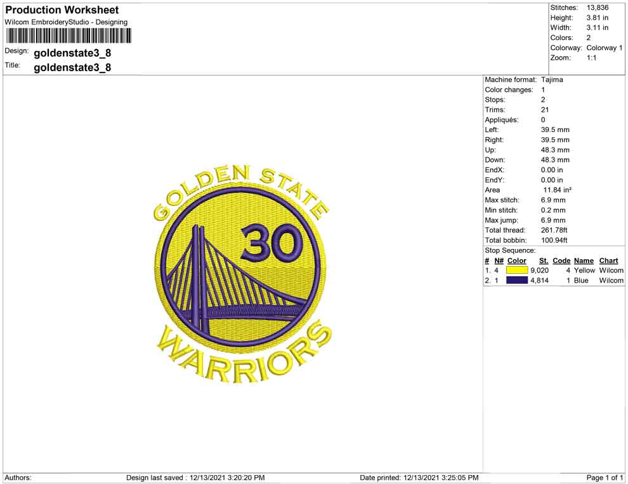
Task: Click the 'Stops:' label
Action: coord(495,100)
